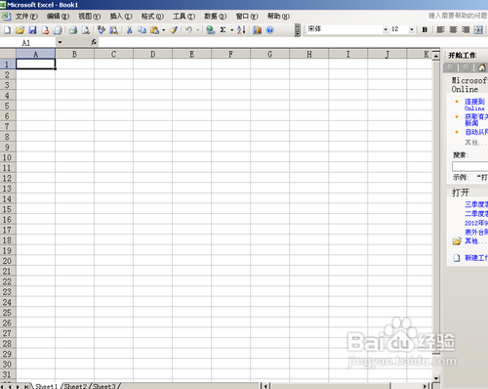Expand the Standard toolbar options chevron
488x389 pixels.
coord(298,30)
